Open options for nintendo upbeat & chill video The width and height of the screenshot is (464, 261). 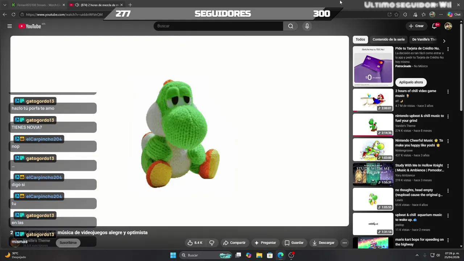448,117
